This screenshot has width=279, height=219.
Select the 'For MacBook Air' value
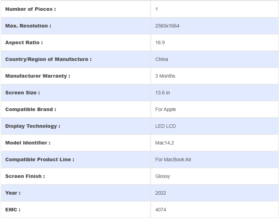(x=173, y=159)
